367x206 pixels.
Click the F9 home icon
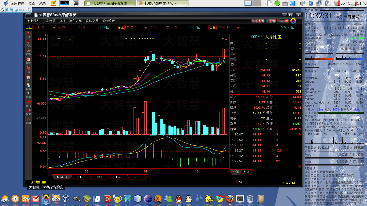coord(28,78)
